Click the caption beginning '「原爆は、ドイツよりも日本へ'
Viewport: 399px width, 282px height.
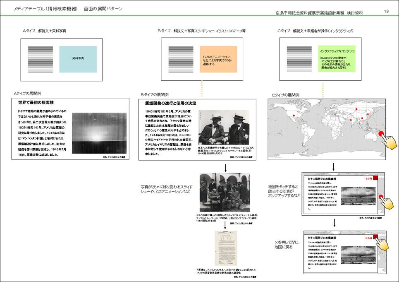click(x=226, y=271)
